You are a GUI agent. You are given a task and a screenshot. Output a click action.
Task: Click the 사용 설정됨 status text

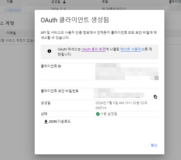coord(109,114)
